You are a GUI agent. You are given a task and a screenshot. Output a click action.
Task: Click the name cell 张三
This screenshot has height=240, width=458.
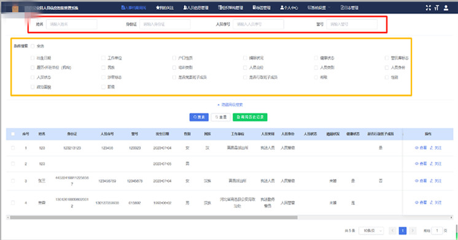click(x=42, y=181)
